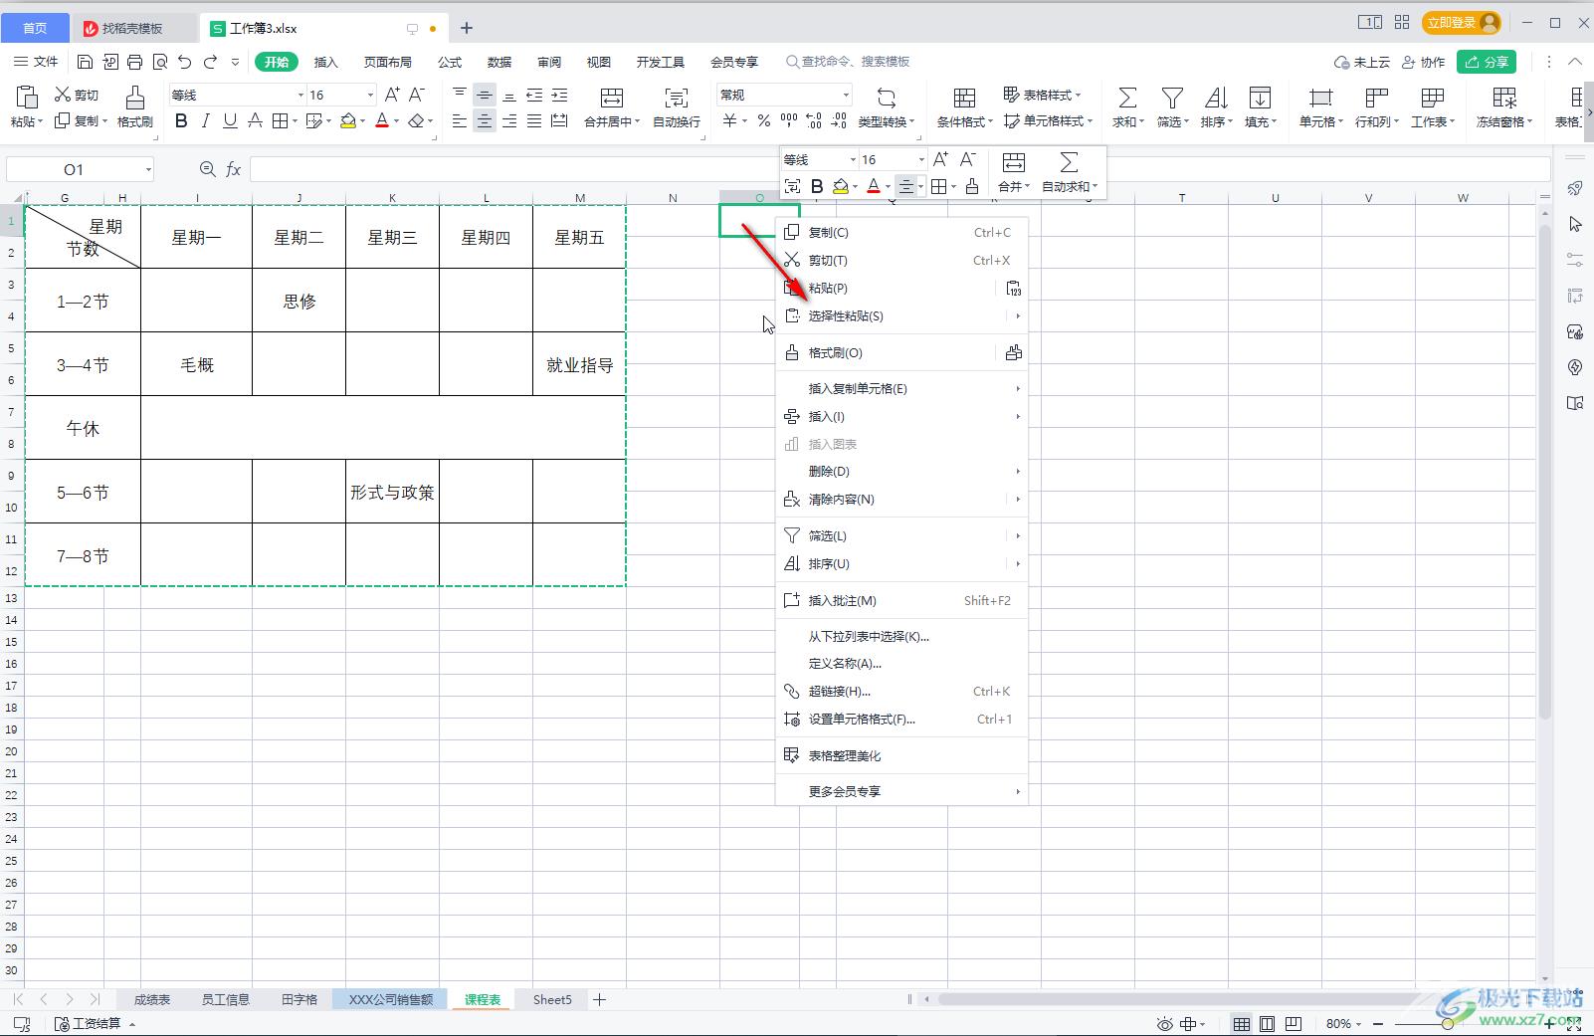The height and width of the screenshot is (1036, 1594).
Task: Click the Collaborate (协作) button
Action: coord(1423,62)
